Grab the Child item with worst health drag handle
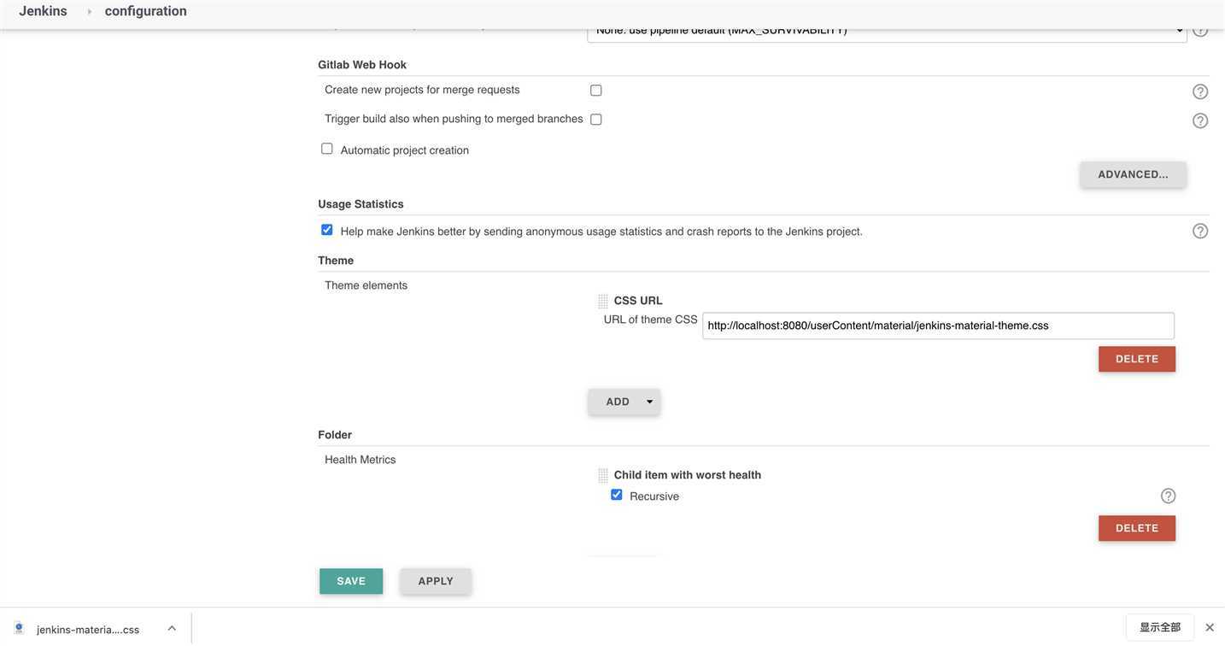 point(603,475)
